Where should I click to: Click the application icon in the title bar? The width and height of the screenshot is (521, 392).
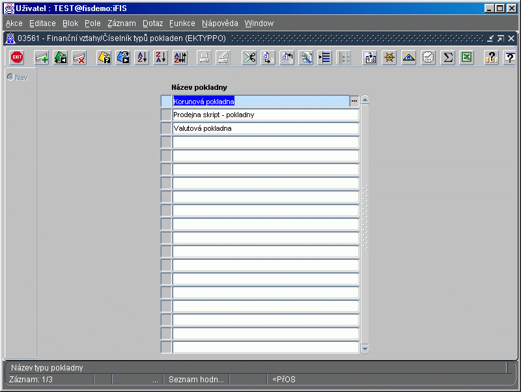(9, 8)
